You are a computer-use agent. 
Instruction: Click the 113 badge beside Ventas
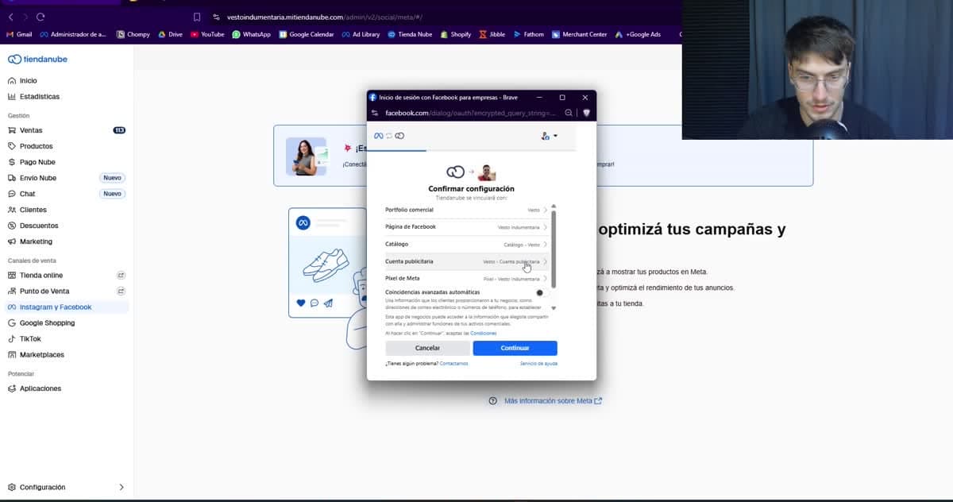pos(119,130)
